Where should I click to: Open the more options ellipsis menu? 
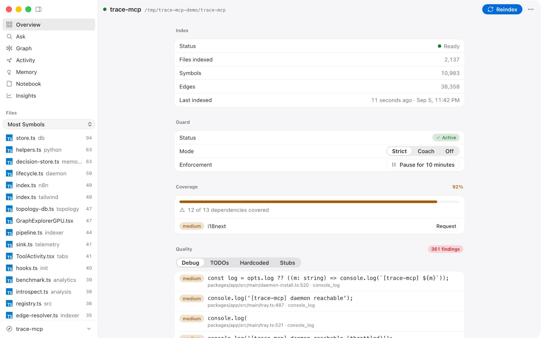click(531, 9)
